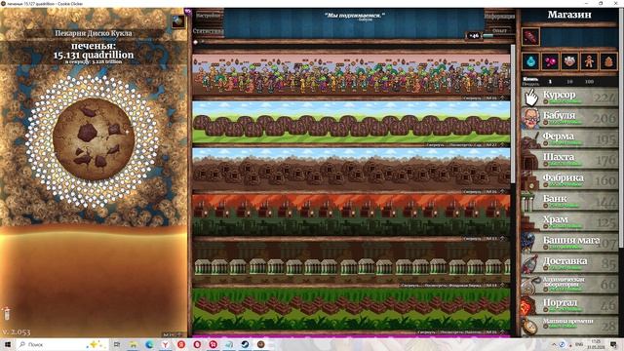
Task: Click the cursor level button under the milk
Action: 172,334
